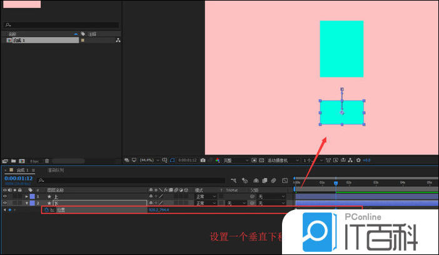The height and width of the screenshot is (255, 439).
Task: Click the show channel color icon in viewer
Action: (x=217, y=160)
